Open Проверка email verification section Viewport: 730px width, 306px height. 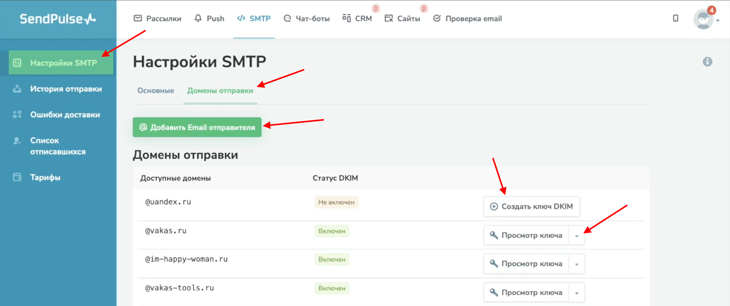tap(468, 19)
